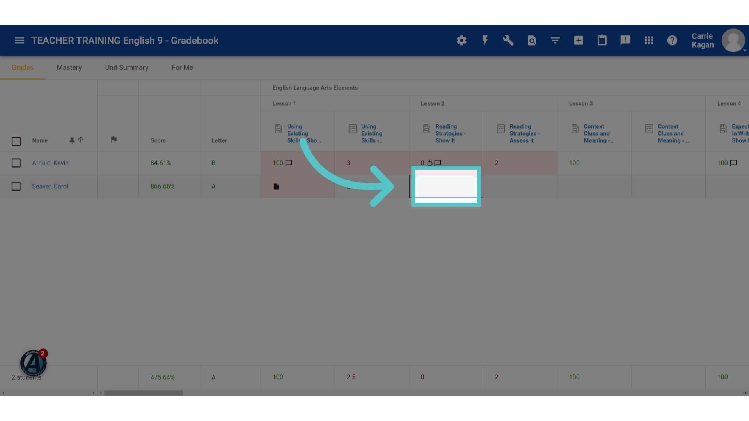749x421 pixels.
Task: Click second Context Clues assessment list icon
Action: 649,129
